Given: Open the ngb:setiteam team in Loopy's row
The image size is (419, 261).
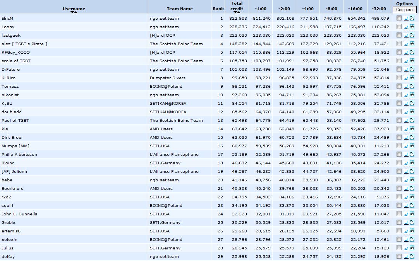Looking at the screenshot, I should (164, 27).
